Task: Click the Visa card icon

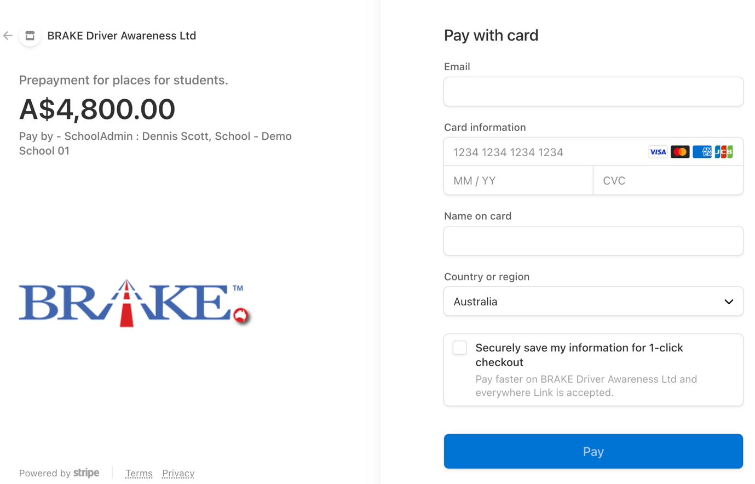Action: click(658, 152)
